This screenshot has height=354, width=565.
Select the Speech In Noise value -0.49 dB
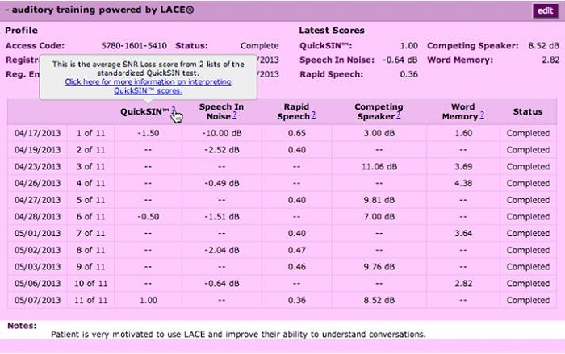tap(222, 183)
